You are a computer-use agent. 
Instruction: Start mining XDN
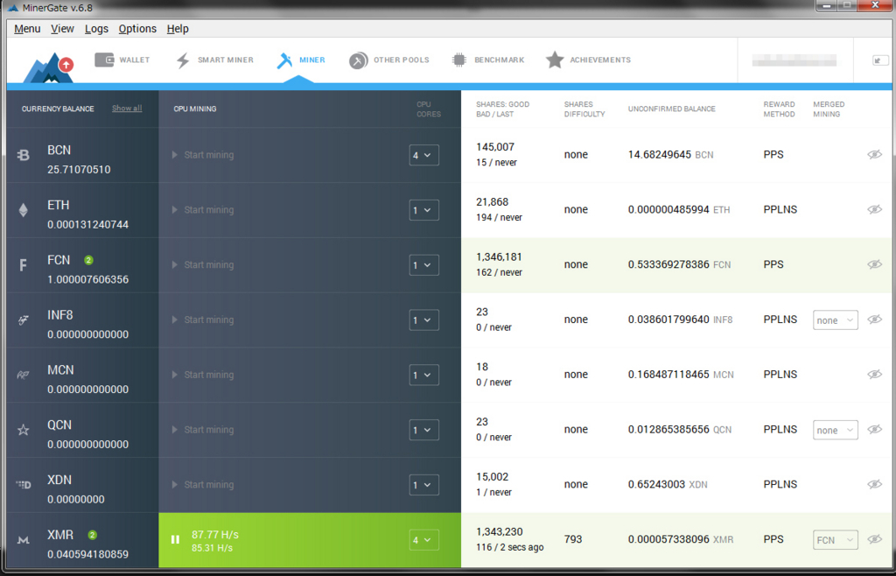203,485
